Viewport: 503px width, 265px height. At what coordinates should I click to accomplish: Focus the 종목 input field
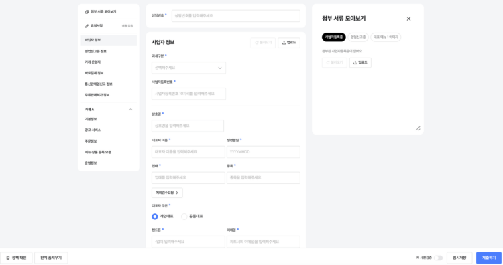264,177
